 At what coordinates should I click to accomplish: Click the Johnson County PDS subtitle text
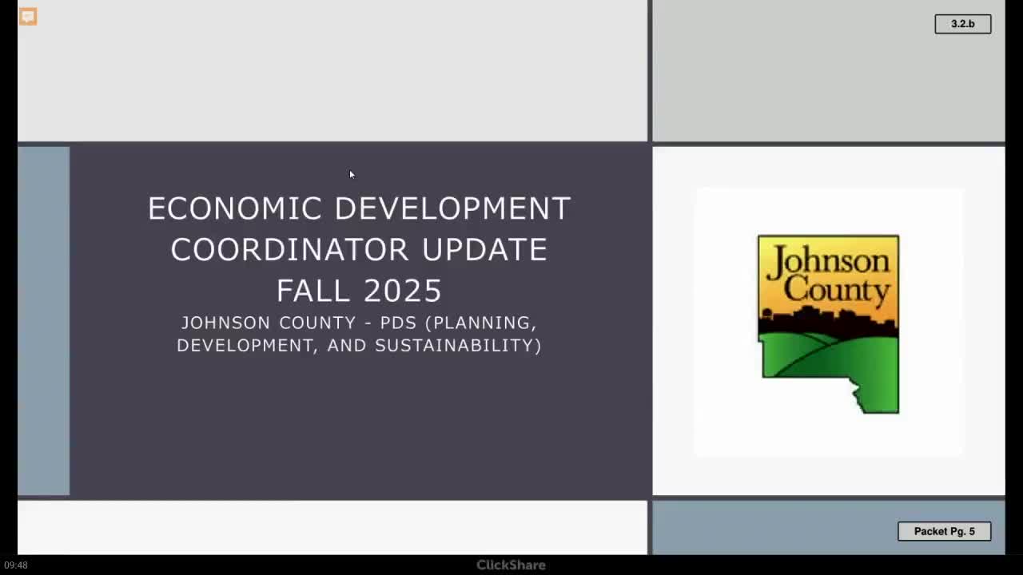tap(359, 334)
